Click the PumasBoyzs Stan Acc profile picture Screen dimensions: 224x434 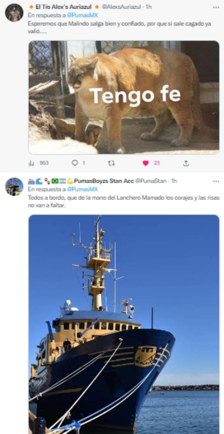pos(14,187)
